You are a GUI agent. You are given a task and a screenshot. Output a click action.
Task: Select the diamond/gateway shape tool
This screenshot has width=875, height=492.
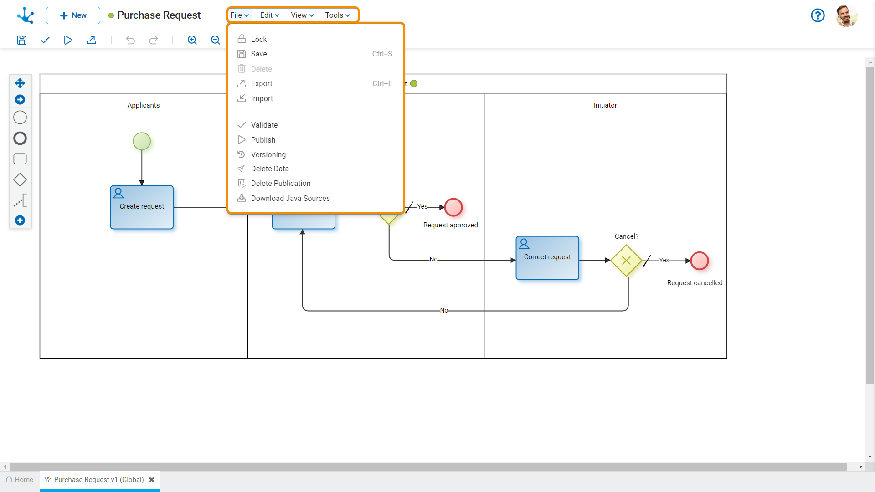[19, 179]
